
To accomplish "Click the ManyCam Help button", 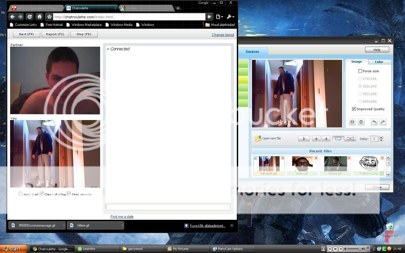I will point(377,50).
